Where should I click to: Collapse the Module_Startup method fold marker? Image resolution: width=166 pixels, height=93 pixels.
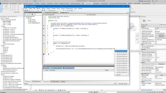47,28
